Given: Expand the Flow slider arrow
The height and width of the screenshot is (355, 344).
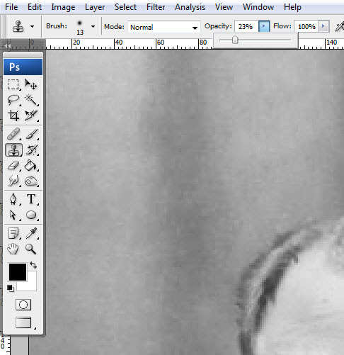Looking at the screenshot, I should coord(323,26).
